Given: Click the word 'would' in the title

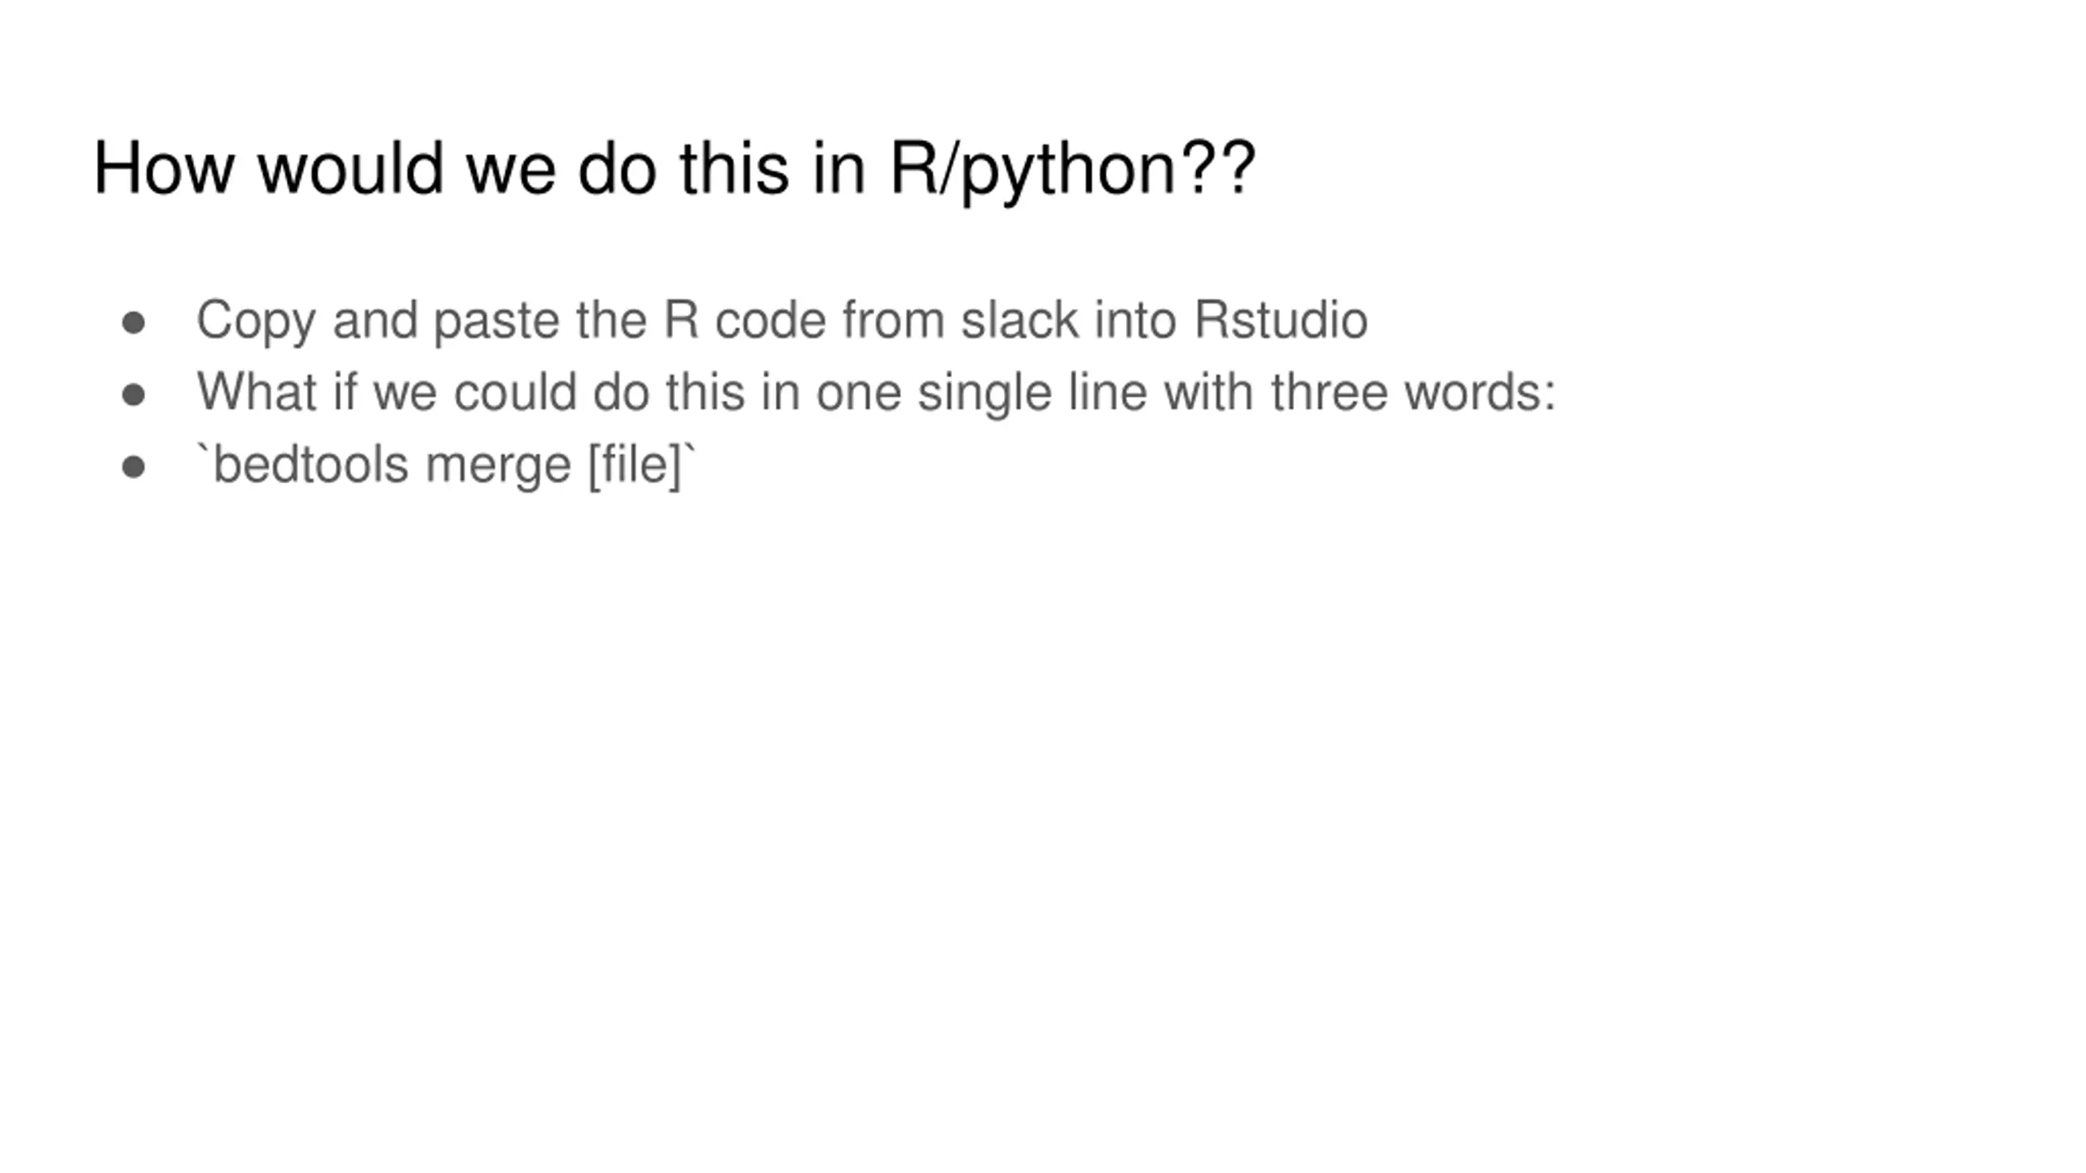Looking at the screenshot, I should pyautogui.click(x=350, y=168).
